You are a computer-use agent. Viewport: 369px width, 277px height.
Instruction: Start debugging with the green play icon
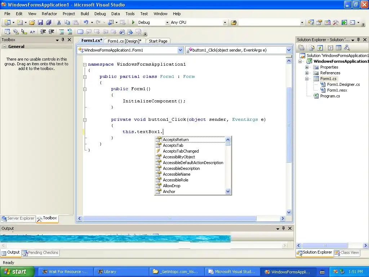point(133,22)
